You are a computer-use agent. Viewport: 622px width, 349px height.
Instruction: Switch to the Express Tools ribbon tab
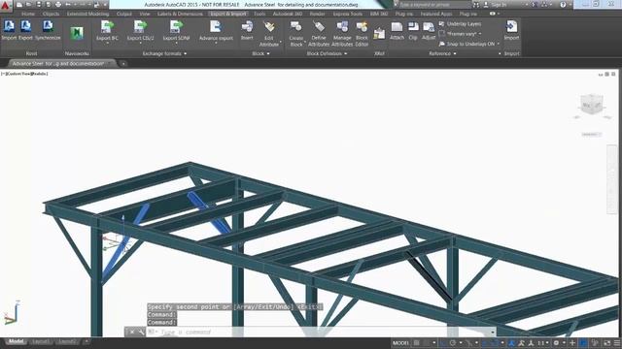(x=348, y=14)
